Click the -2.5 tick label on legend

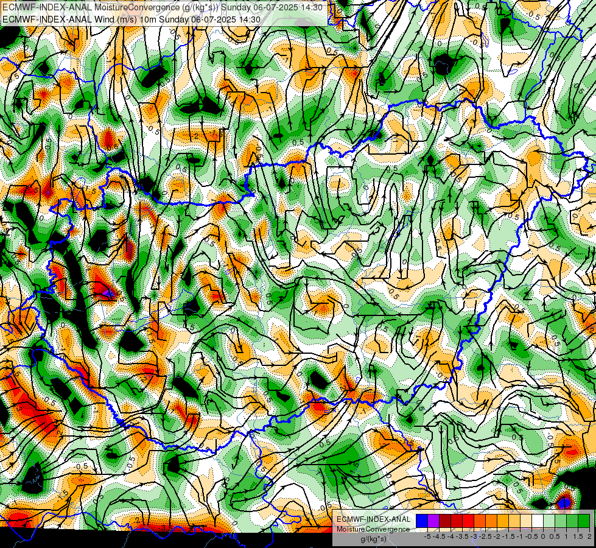click(x=485, y=536)
